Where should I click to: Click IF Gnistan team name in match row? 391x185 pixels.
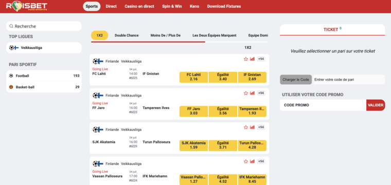coord(151,73)
